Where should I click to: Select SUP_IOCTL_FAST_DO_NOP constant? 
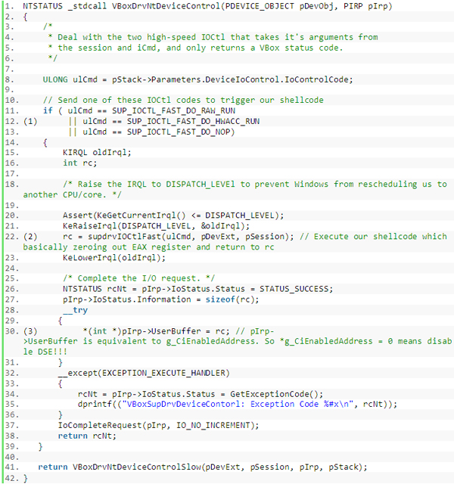pyautogui.click(x=179, y=132)
